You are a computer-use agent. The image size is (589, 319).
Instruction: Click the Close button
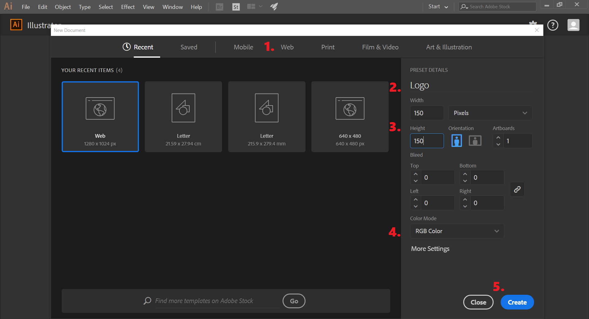[x=478, y=302]
